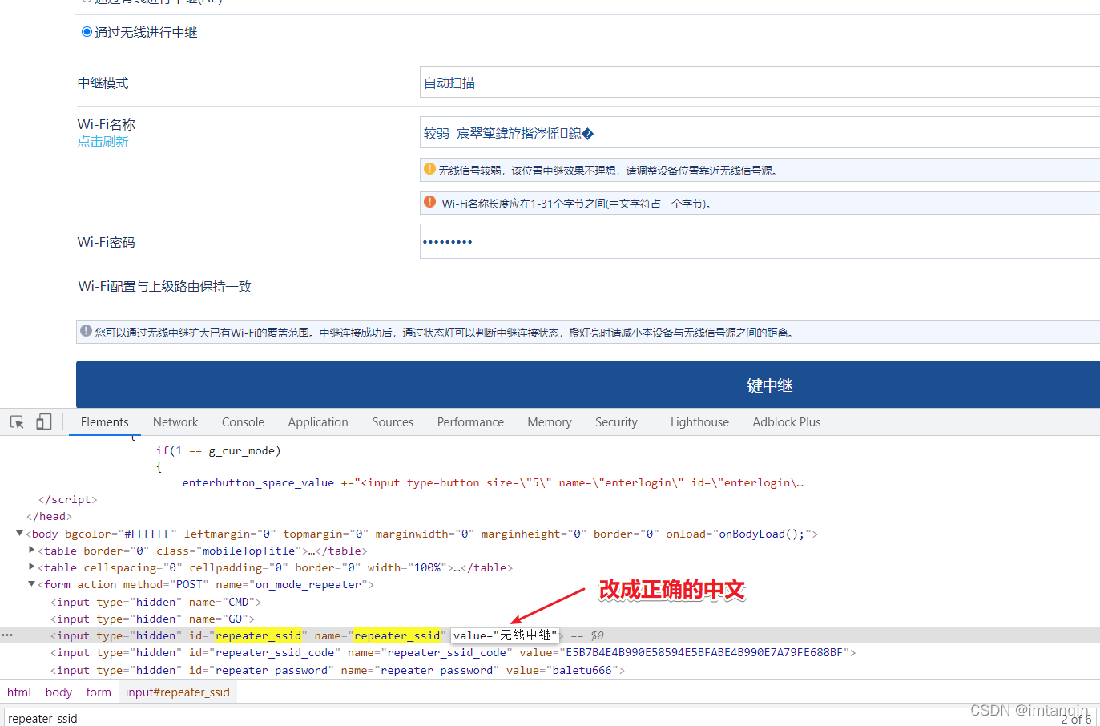This screenshot has height=726, width=1100.
Task: Click the enterbutton_space_value script line
Action: tap(493, 482)
